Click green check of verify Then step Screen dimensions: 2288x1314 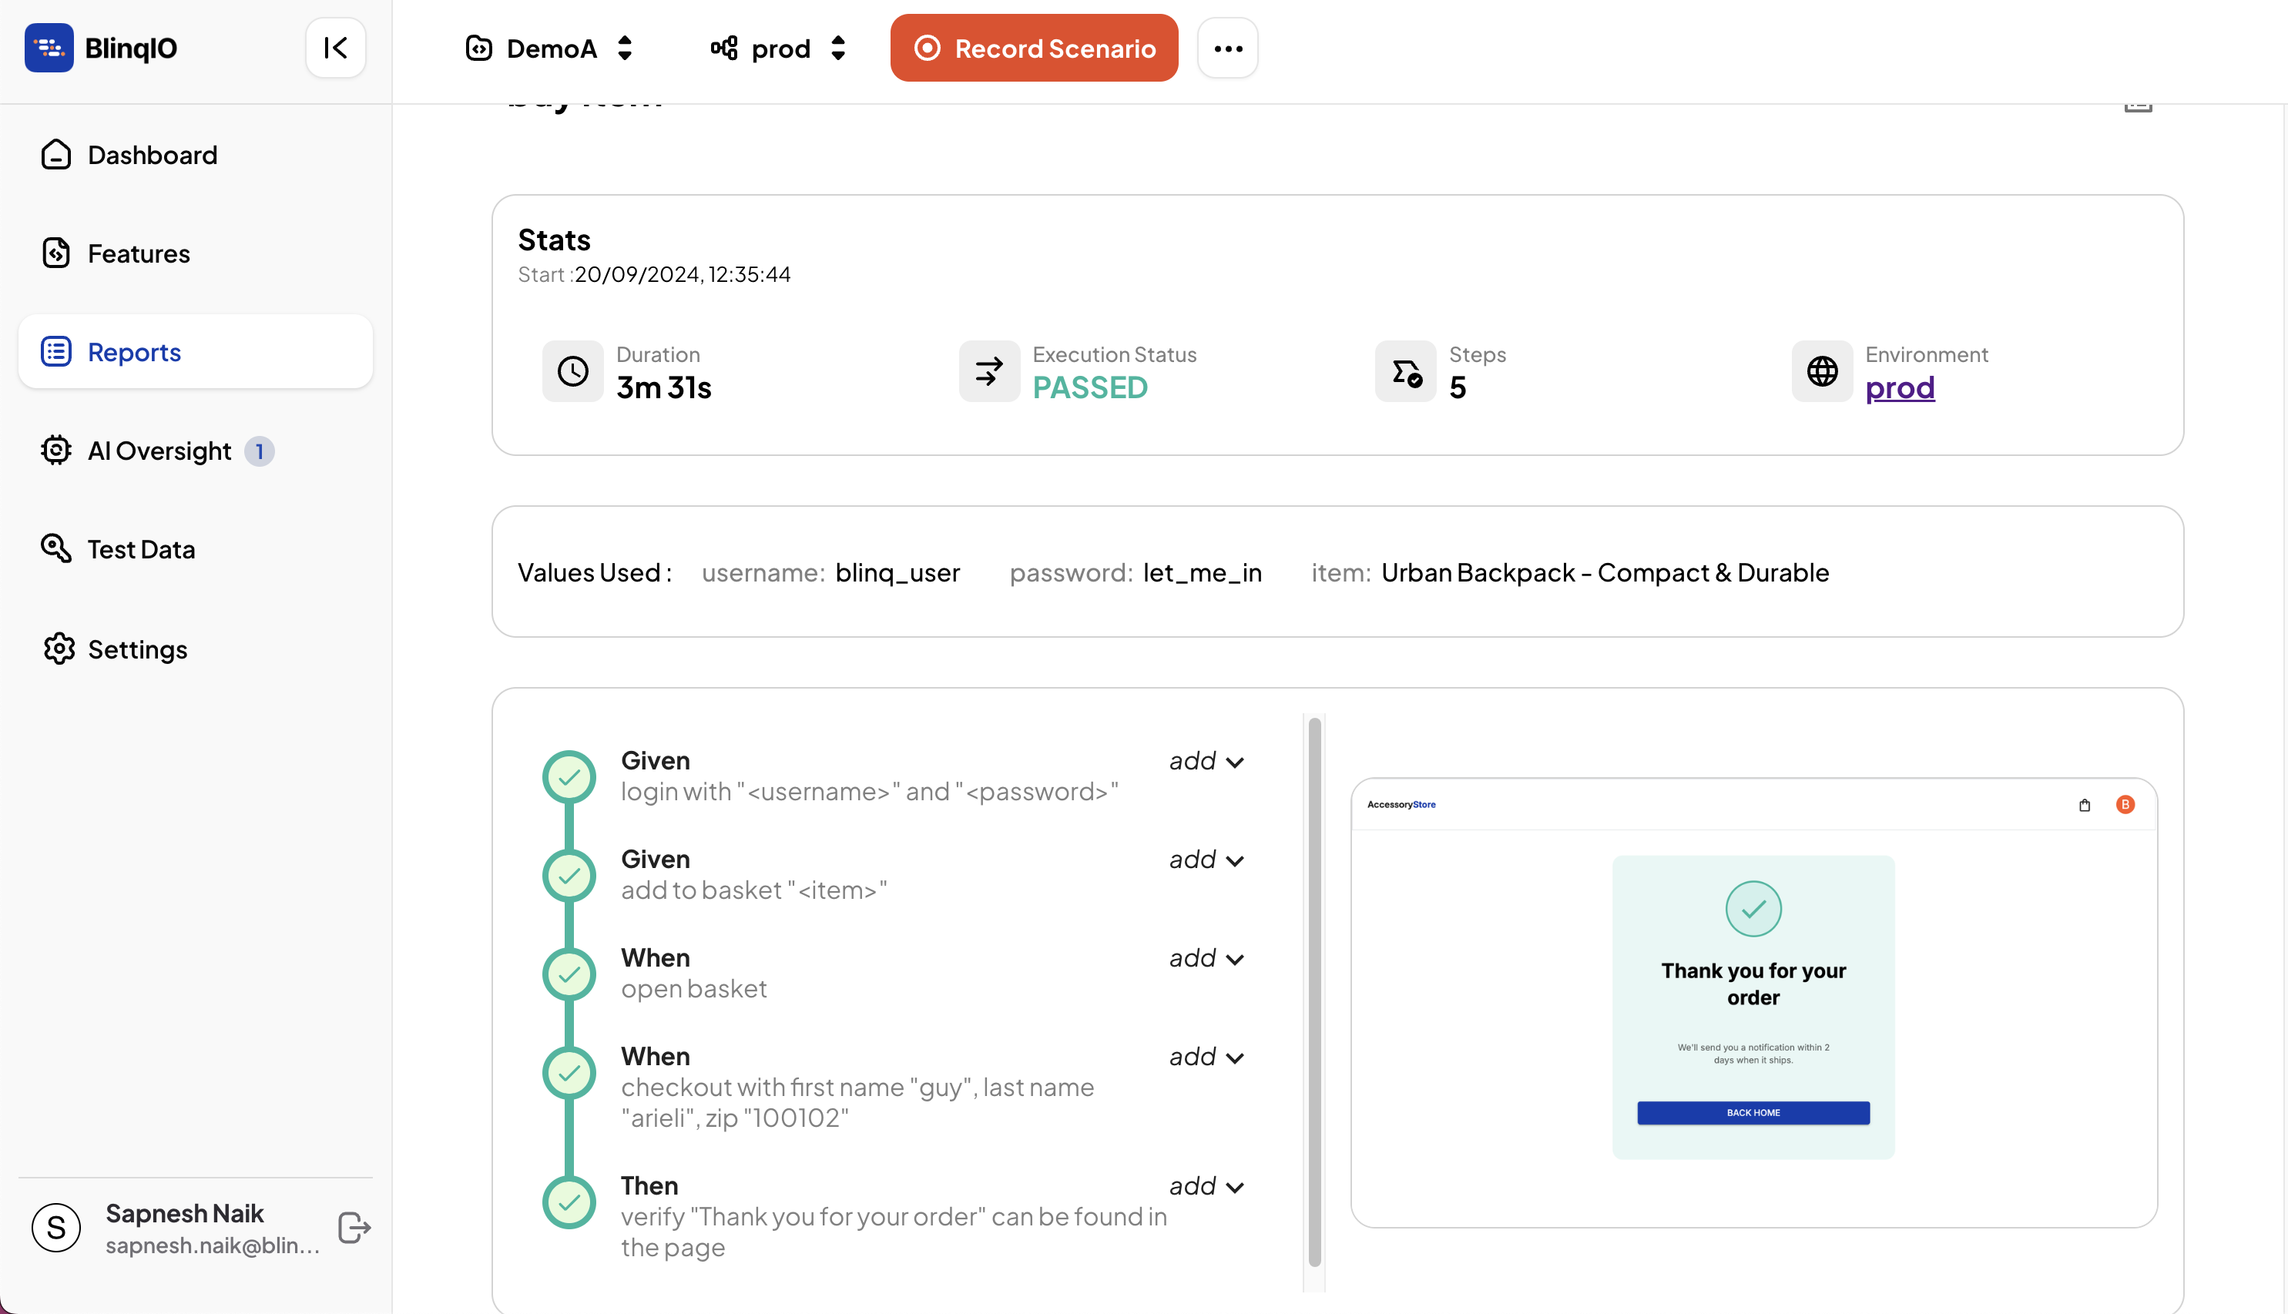[x=569, y=1202]
